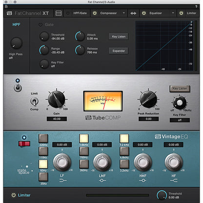This screenshot has width=203, height=203.
Task: Select the Compressor tab label
Action: [108, 13]
